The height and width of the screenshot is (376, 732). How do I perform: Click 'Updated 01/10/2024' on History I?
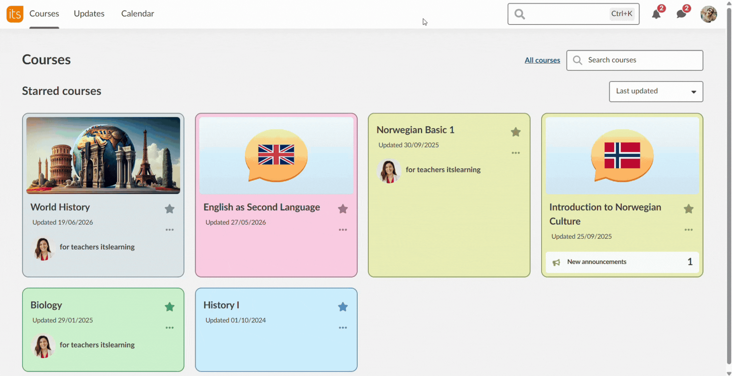235,320
